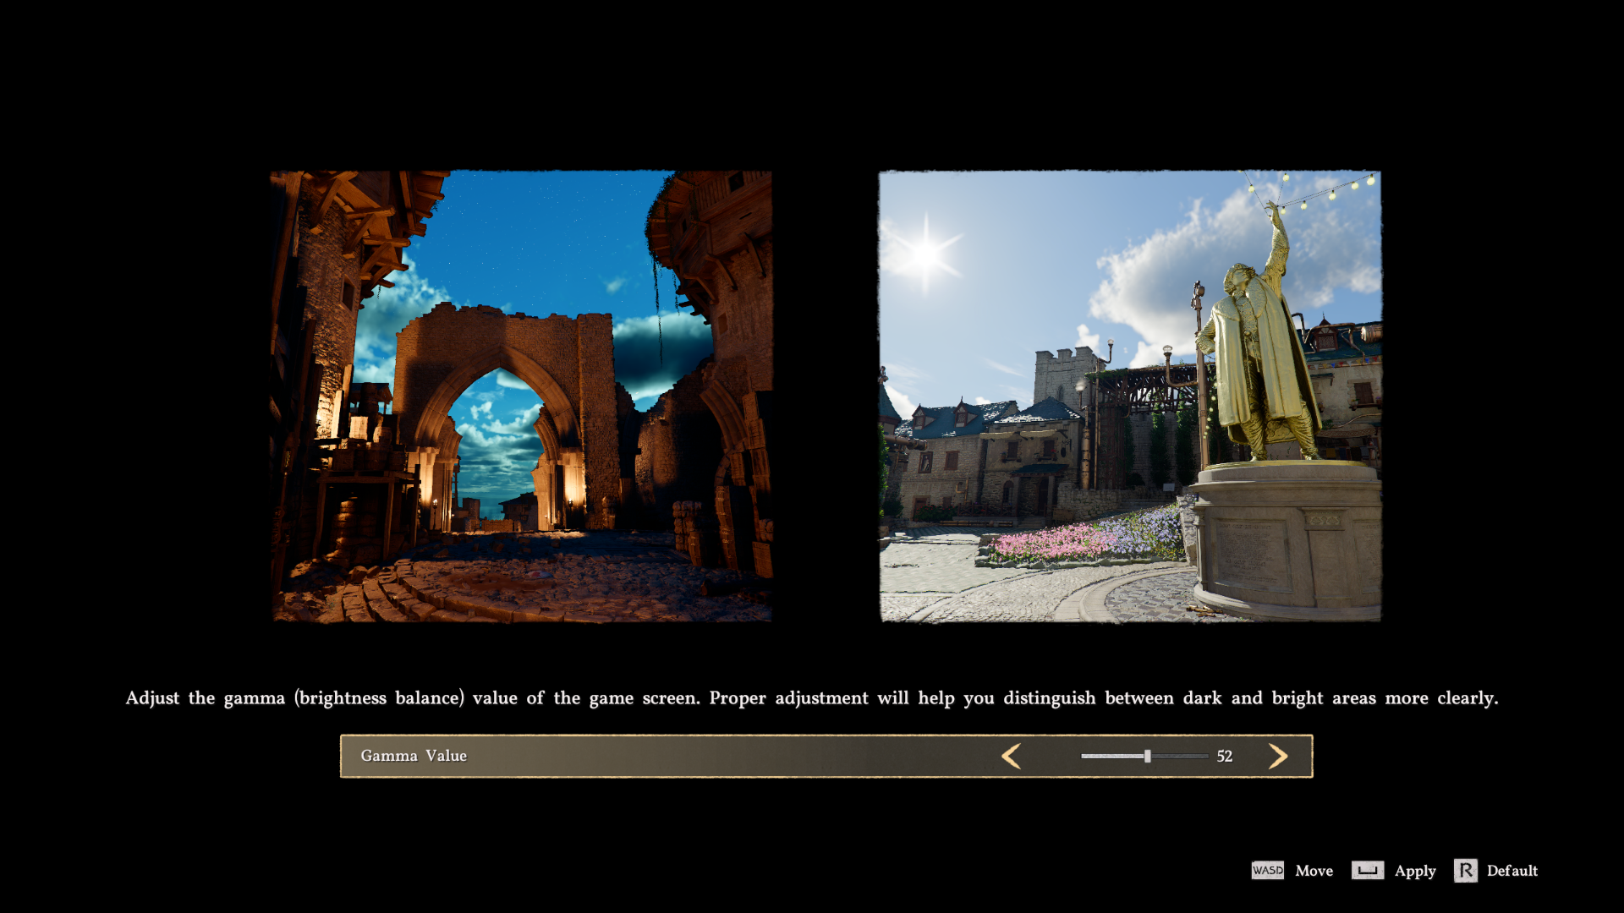Image resolution: width=1624 pixels, height=913 pixels.
Task: Click the left arrow to decrease gamma
Action: [x=1011, y=756]
